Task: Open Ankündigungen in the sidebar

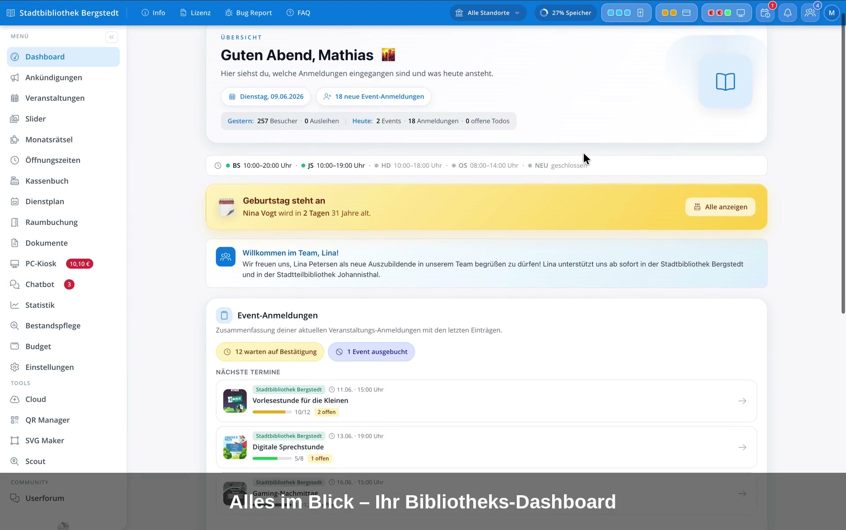Action: pyautogui.click(x=63, y=77)
